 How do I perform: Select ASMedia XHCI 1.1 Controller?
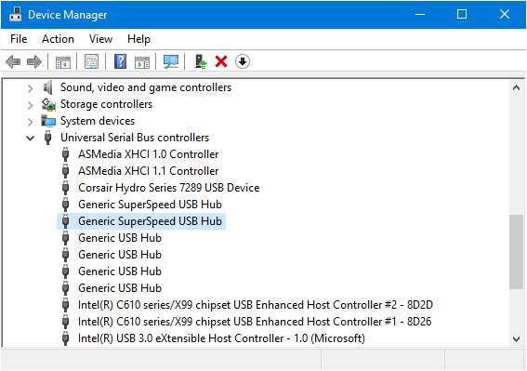[x=148, y=171]
